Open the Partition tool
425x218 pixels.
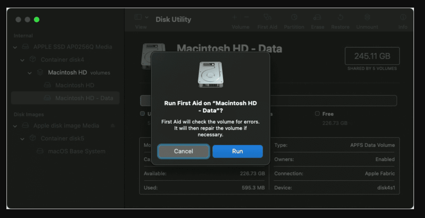pyautogui.click(x=294, y=18)
